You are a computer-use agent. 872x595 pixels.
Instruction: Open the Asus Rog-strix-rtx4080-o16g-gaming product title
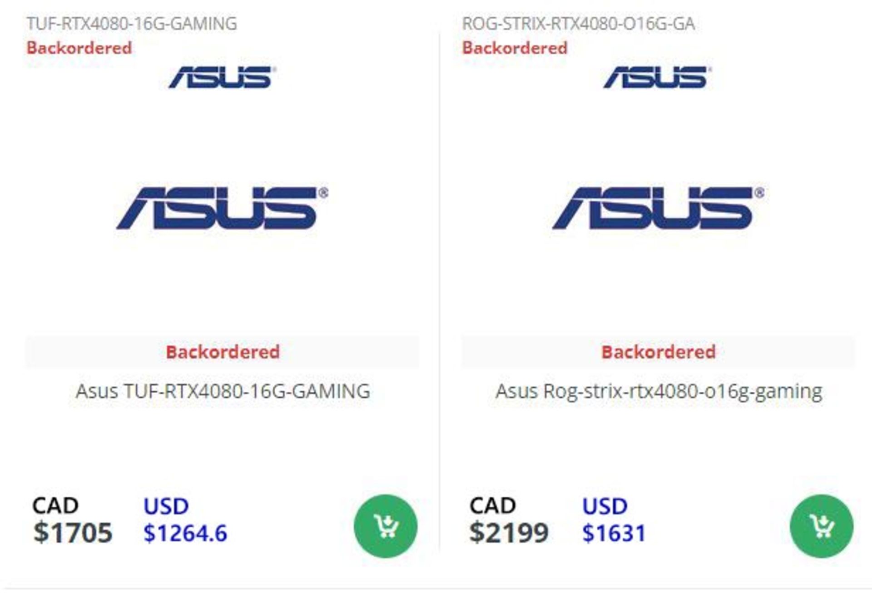[x=659, y=391]
